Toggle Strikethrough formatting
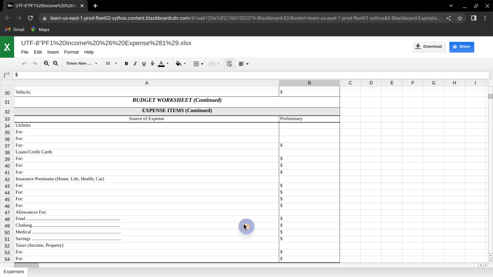Viewport: 493px width, 277px height. pos(153,63)
